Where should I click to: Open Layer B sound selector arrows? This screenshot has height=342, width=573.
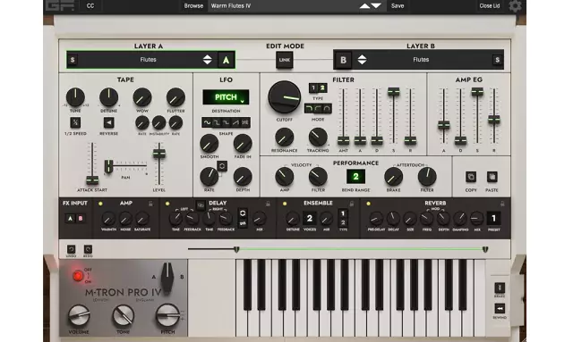click(362, 60)
